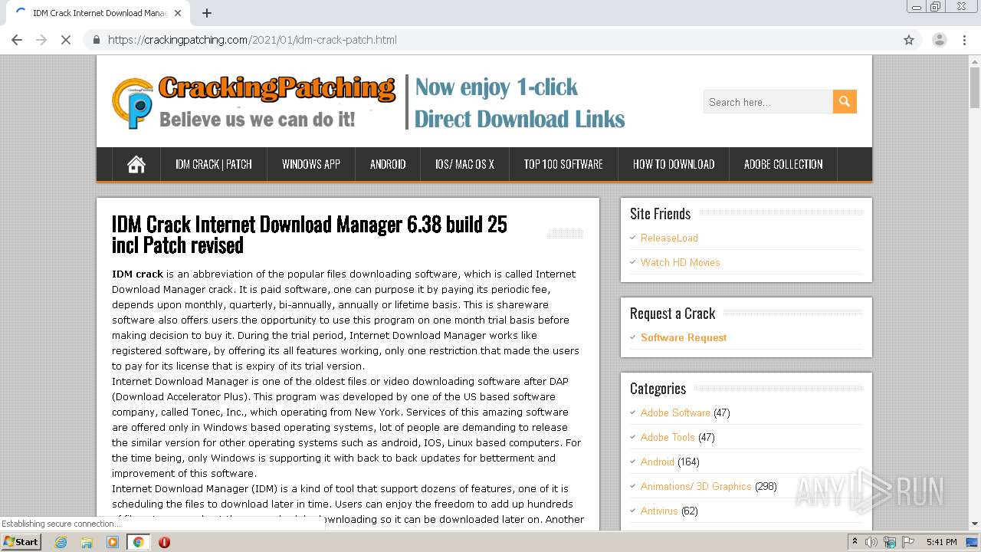Switch to Chrome in the taskbar
This screenshot has height=552, width=981.
pyautogui.click(x=138, y=542)
